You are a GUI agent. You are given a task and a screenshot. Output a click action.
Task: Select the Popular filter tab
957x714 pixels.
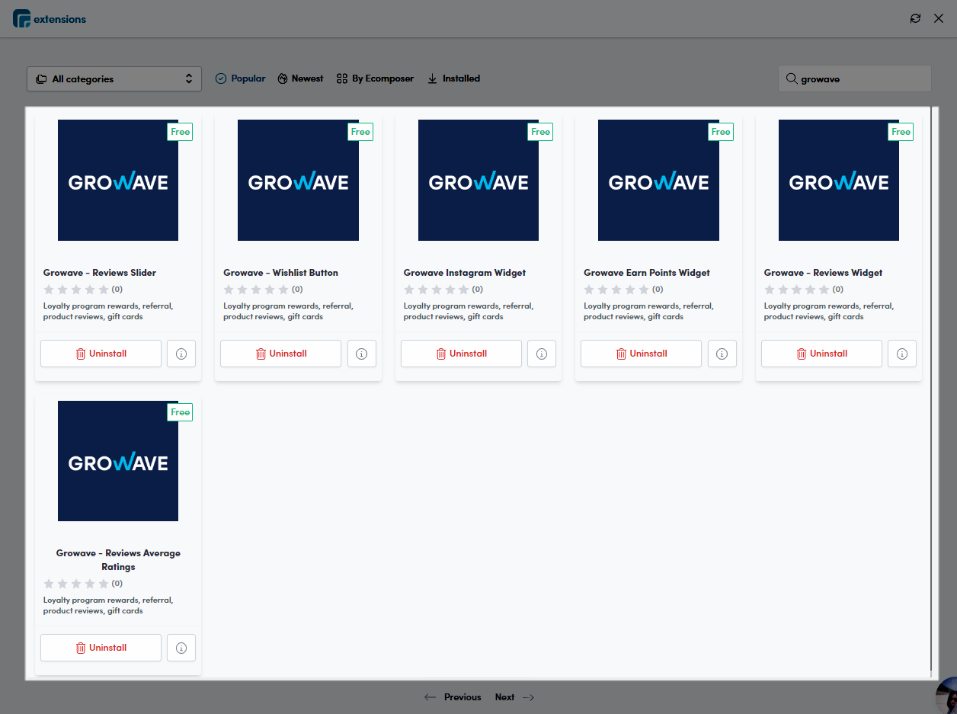coord(241,78)
